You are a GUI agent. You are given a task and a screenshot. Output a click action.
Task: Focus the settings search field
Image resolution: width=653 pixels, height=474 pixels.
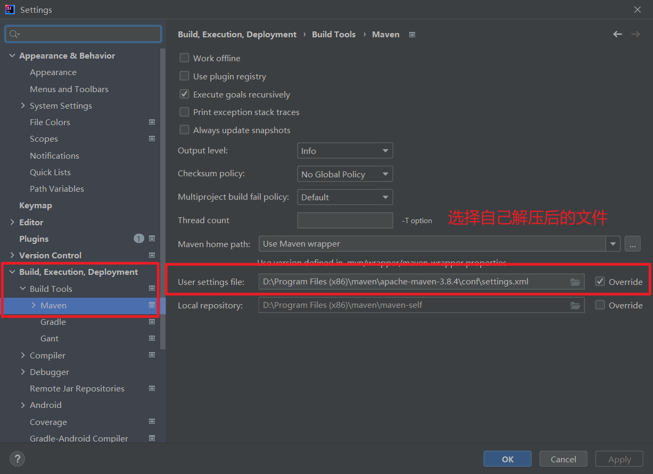coord(83,34)
